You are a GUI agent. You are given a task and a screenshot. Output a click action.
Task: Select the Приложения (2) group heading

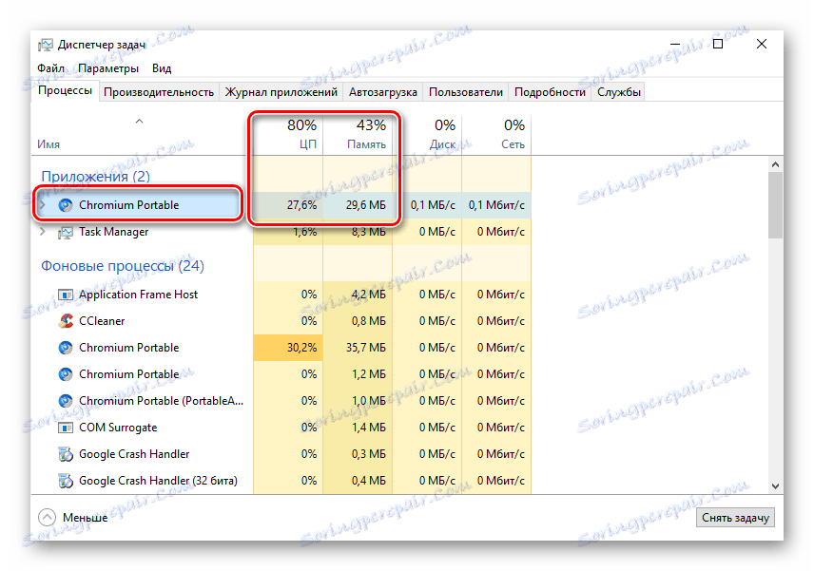[x=95, y=177]
